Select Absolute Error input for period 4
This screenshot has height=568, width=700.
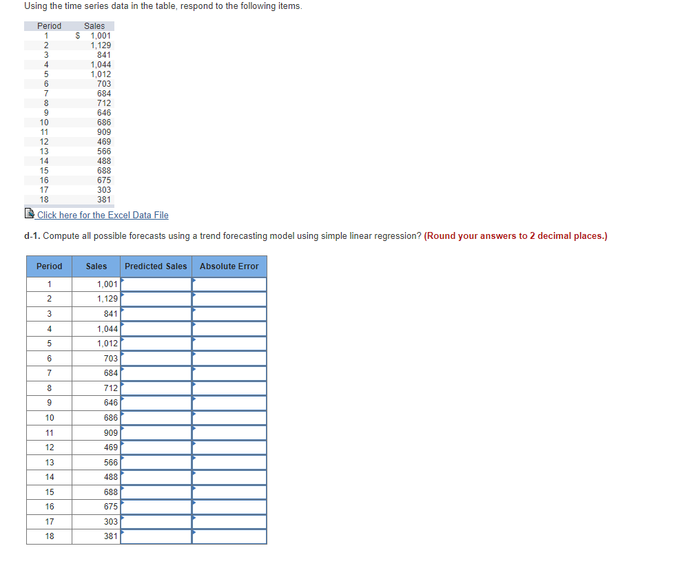tap(229, 329)
